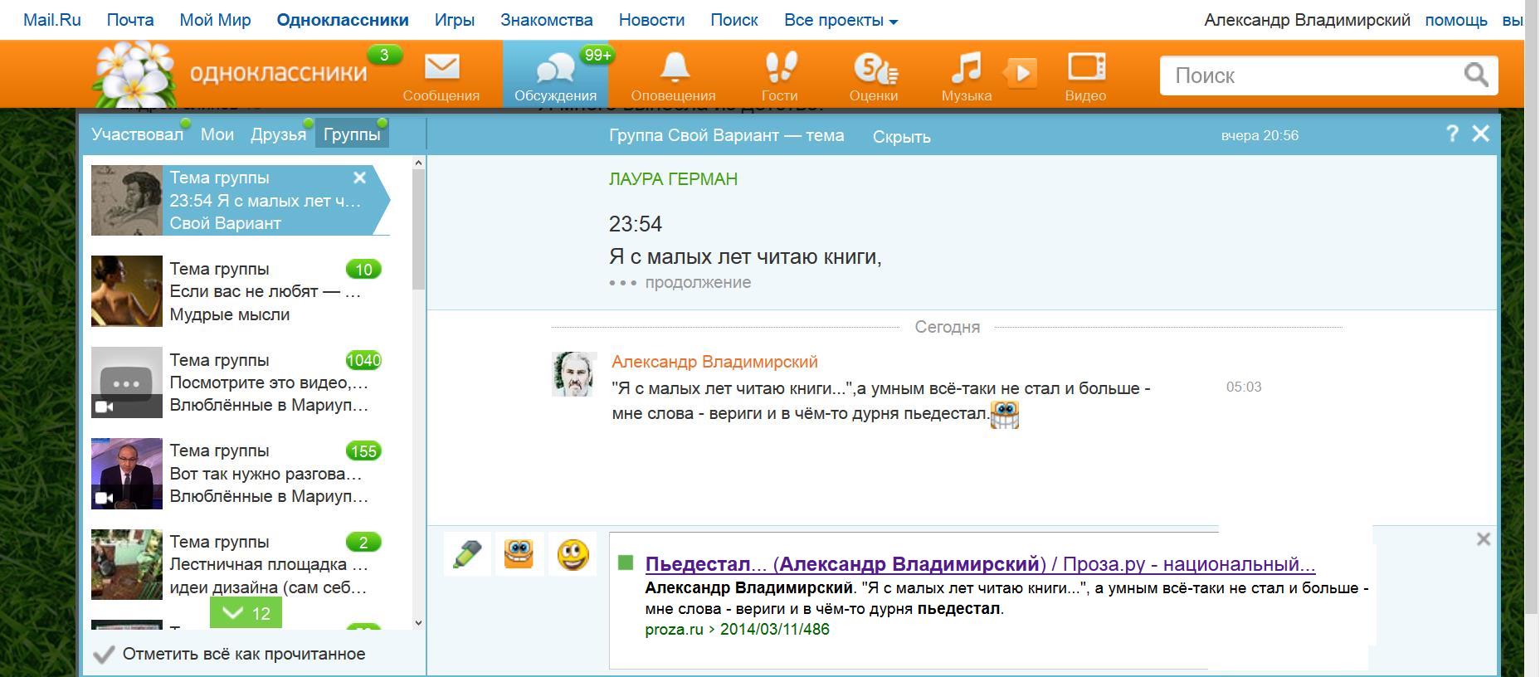Click the green 12 new items button
This screenshot has width=1540, height=677.
(x=246, y=613)
